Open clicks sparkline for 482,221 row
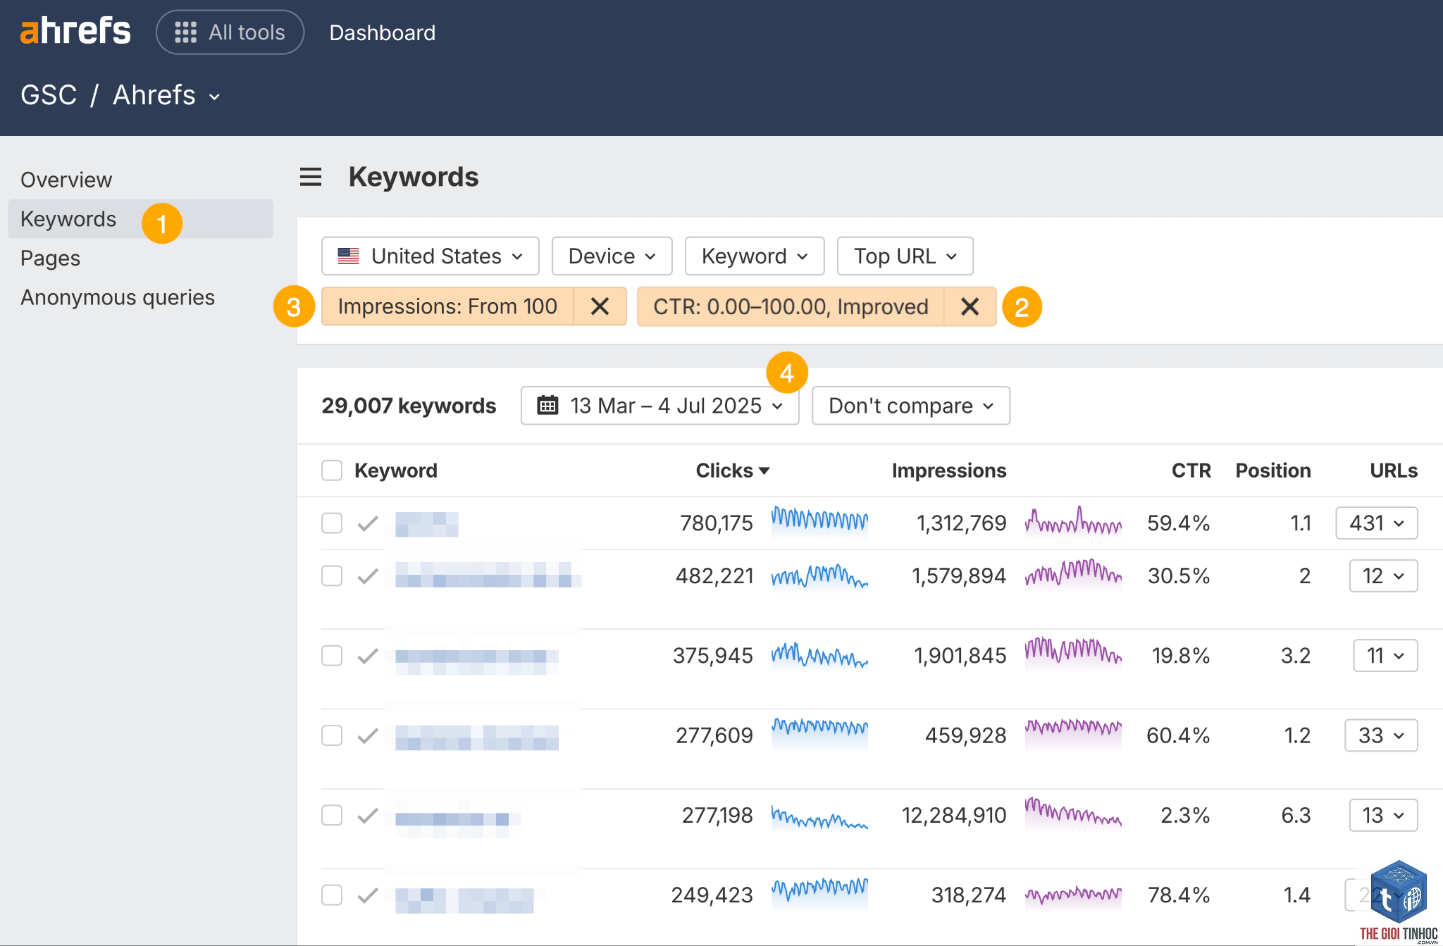The image size is (1443, 946). [x=819, y=576]
